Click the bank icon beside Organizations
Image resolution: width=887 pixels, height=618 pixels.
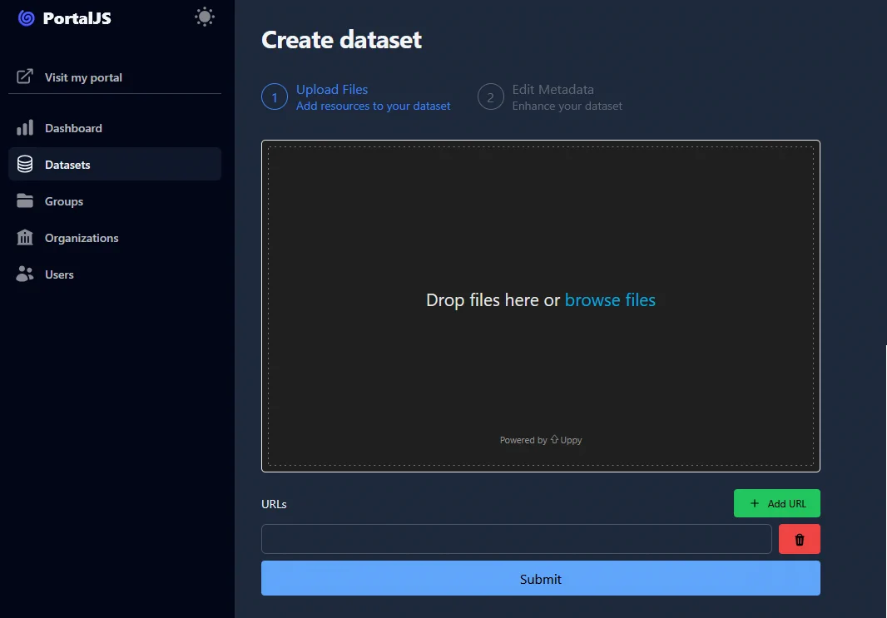coord(23,237)
